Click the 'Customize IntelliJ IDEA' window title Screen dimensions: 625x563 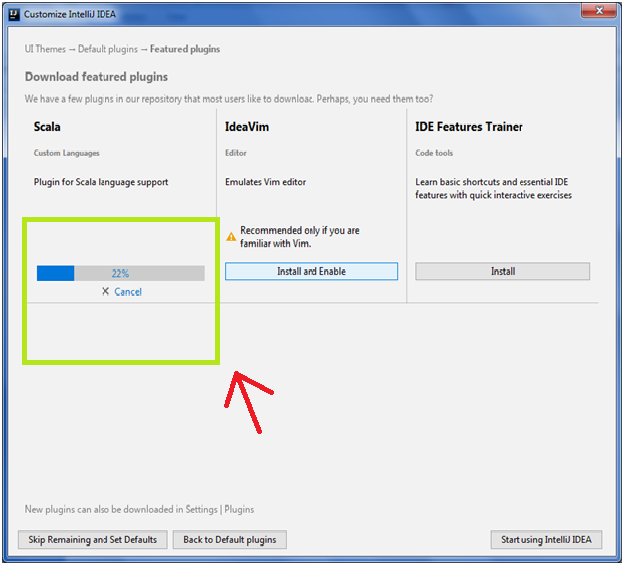[x=70, y=14]
